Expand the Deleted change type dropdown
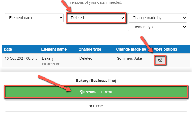This screenshot has height=117, width=192. click(96, 18)
